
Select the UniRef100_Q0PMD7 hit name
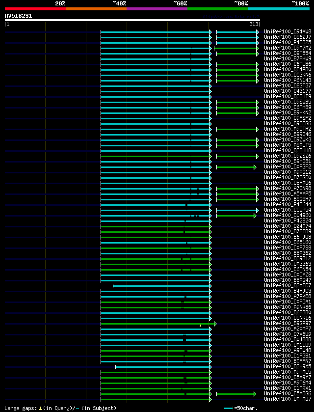click(288, 400)
